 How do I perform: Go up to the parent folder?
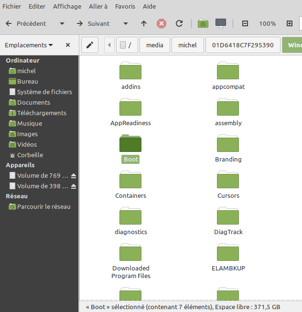tap(144, 24)
